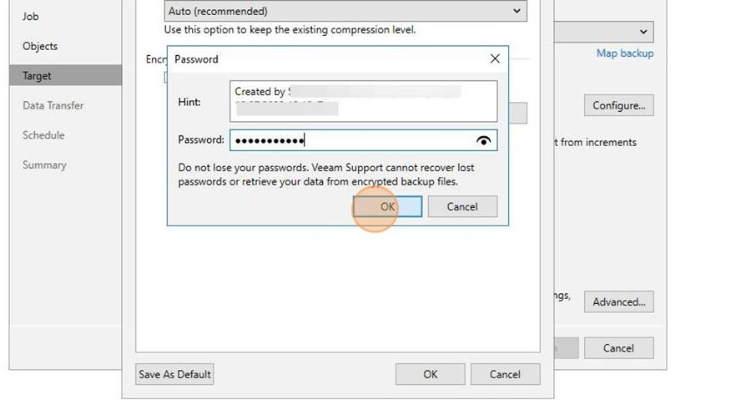This screenshot has width=751, height=420.
Task: Go to the Data Transfer step
Action: coord(53,105)
